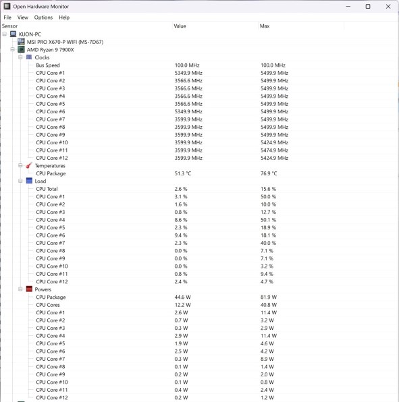The width and height of the screenshot is (399, 402).
Task: Select the MSI motherboard icon
Action: pyautogui.click(x=21, y=42)
